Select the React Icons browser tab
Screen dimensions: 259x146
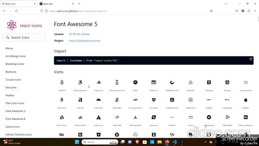[19, 4]
